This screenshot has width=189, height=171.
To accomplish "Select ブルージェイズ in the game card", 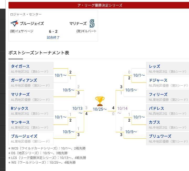I will [x=32, y=24].
